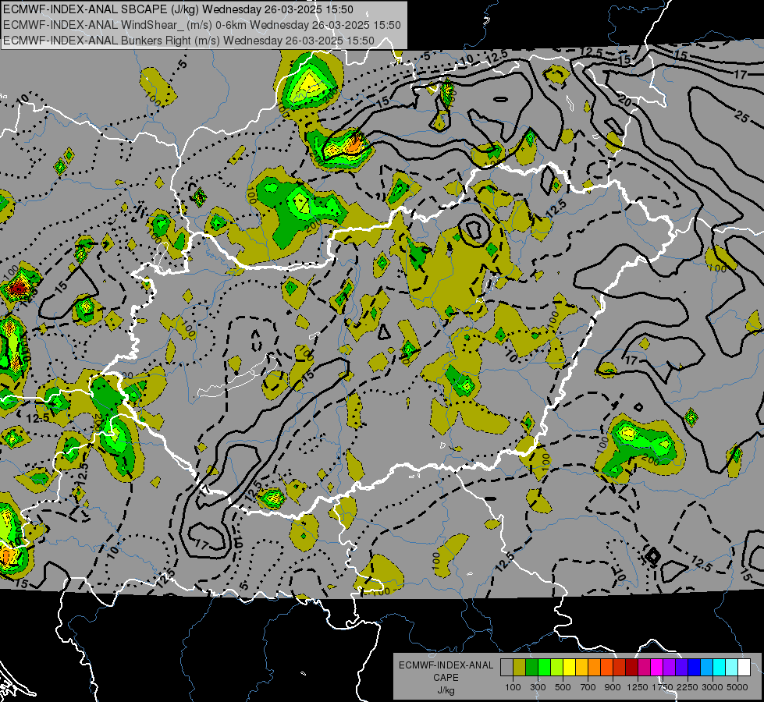Select the pure yellow legend swatch
This screenshot has height=702, width=764.
[570, 667]
